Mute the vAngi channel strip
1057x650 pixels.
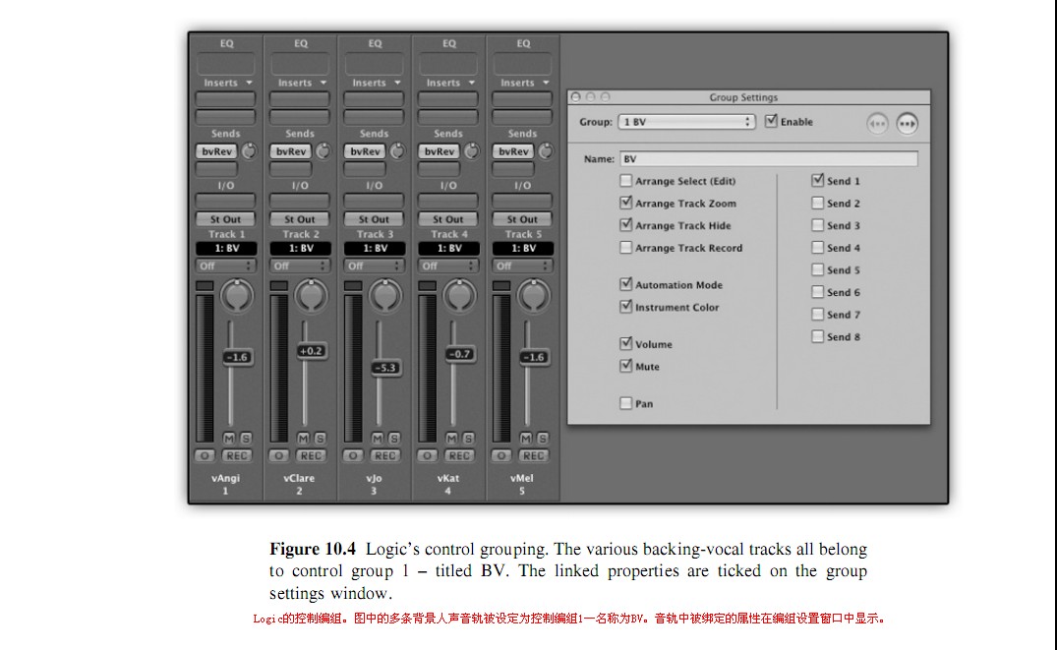pyautogui.click(x=229, y=439)
